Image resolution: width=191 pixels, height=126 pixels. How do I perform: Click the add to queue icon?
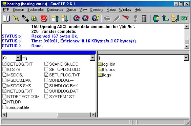86,18
